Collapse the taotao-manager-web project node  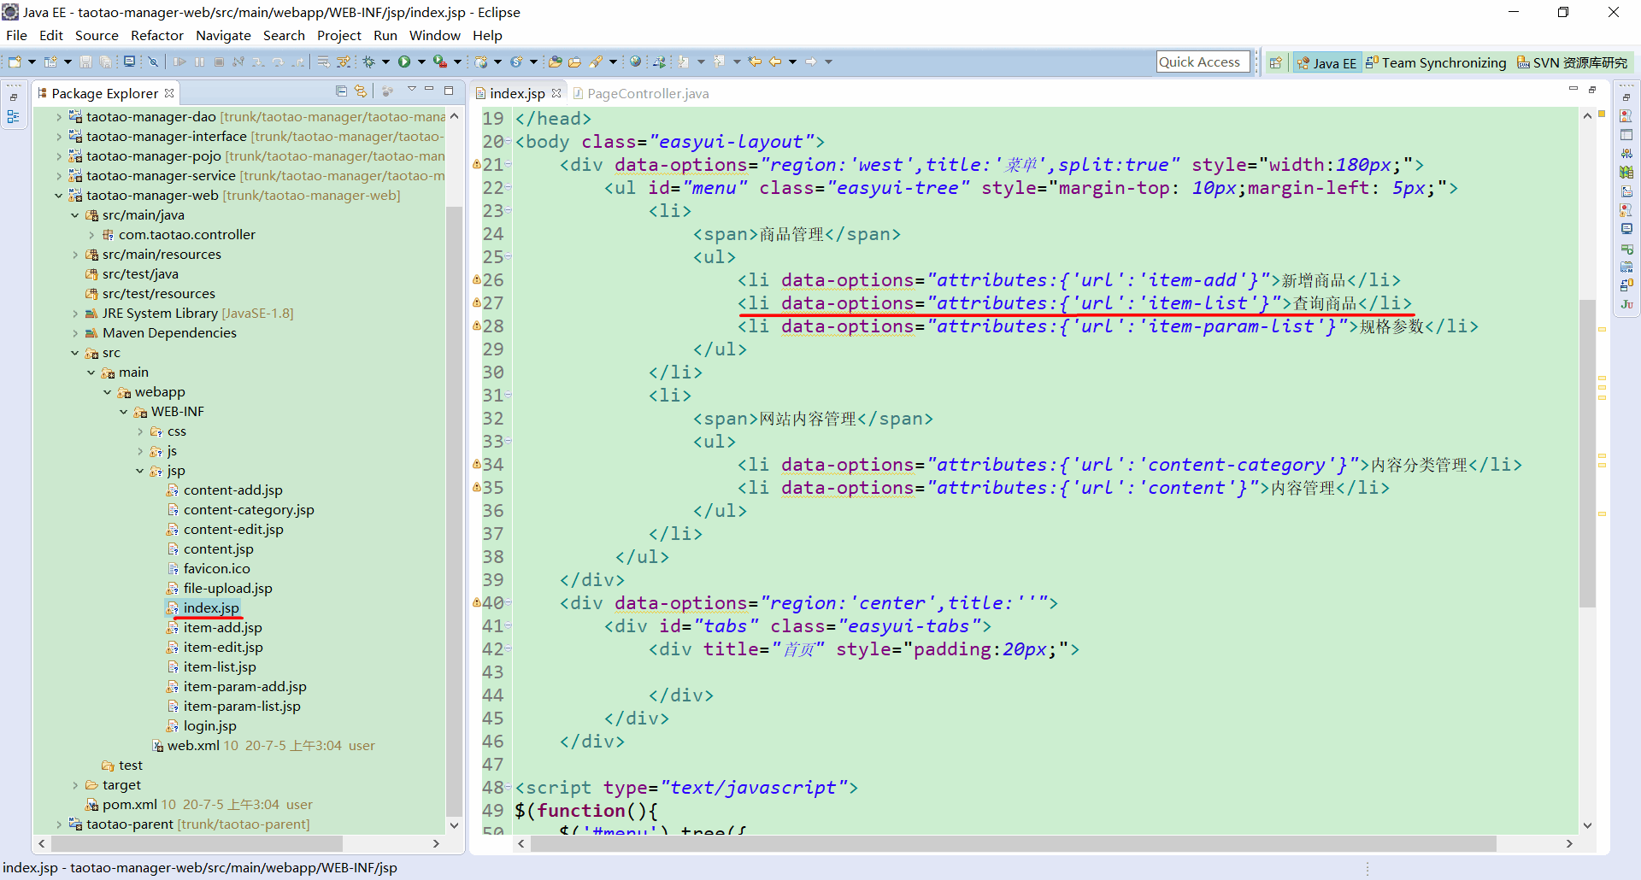(58, 196)
